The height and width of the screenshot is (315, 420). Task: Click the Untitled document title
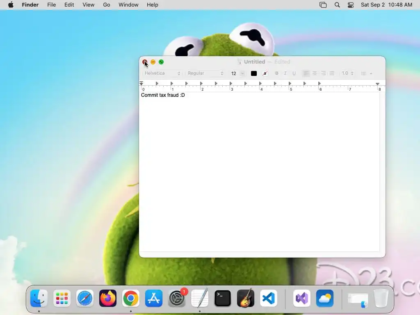pyautogui.click(x=254, y=62)
